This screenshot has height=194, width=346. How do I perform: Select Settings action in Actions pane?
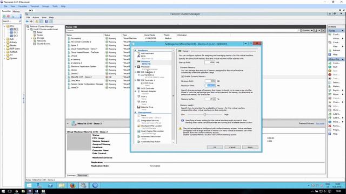pos(336,82)
